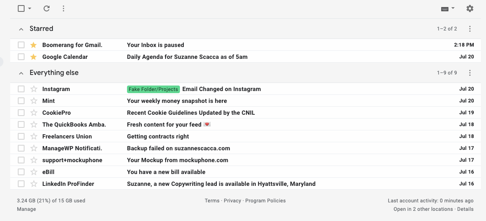Check the Freelancers Union email checkbox

click(x=21, y=136)
